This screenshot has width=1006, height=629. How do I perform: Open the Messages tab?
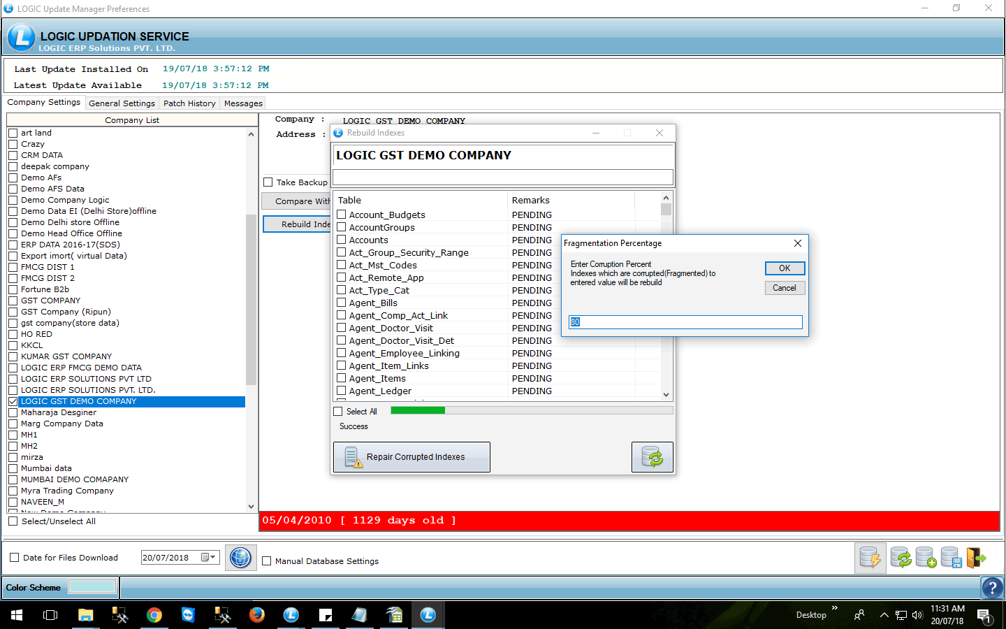(243, 103)
